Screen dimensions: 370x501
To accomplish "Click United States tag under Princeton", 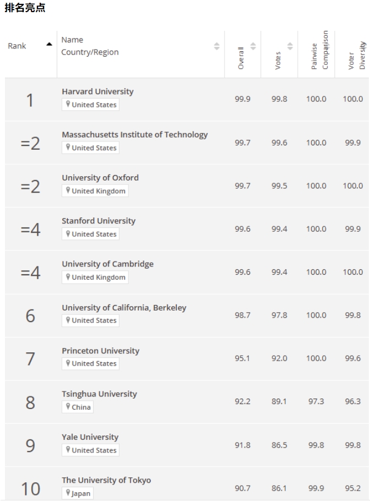I will pos(91,363).
